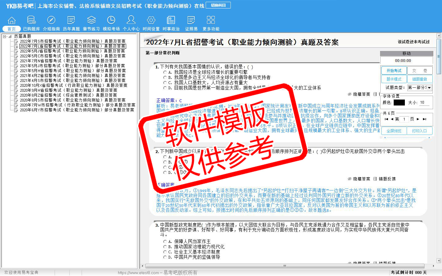
Task: Click the font 大小 size field
Action: [x=425, y=103]
